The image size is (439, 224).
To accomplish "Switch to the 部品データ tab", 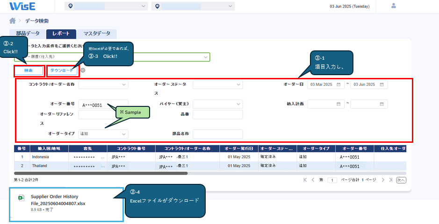I will (28, 34).
